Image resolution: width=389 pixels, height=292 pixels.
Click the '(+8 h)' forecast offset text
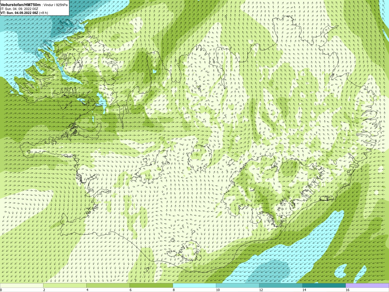coord(44,13)
